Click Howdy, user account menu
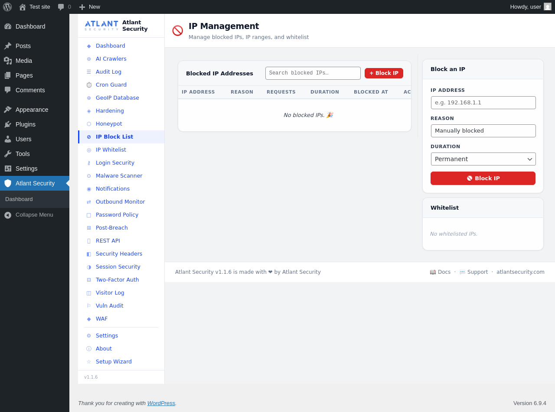This screenshot has height=412, width=555. [531, 7]
